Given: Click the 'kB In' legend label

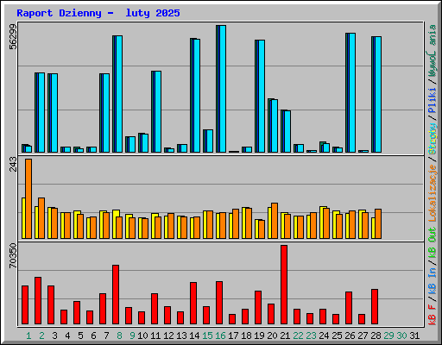Looking at the screenshot, I should [433, 280].
